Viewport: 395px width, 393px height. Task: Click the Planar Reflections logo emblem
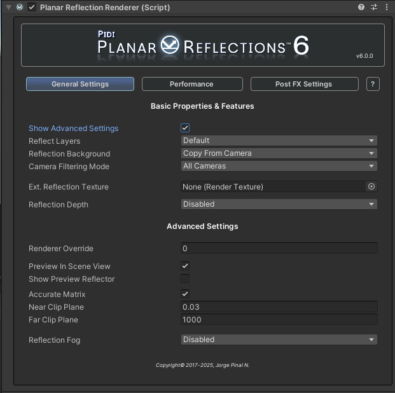[x=170, y=45]
